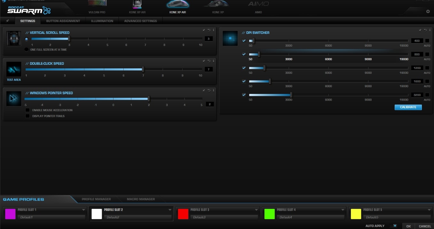Image resolution: width=434 pixels, height=229 pixels.
Task: Set Vertical Scroll Speed slider to 5
Action: coord(107,39)
